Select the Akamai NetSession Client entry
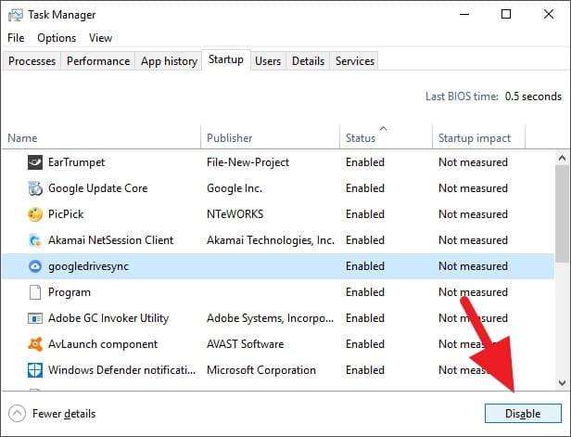 click(110, 240)
